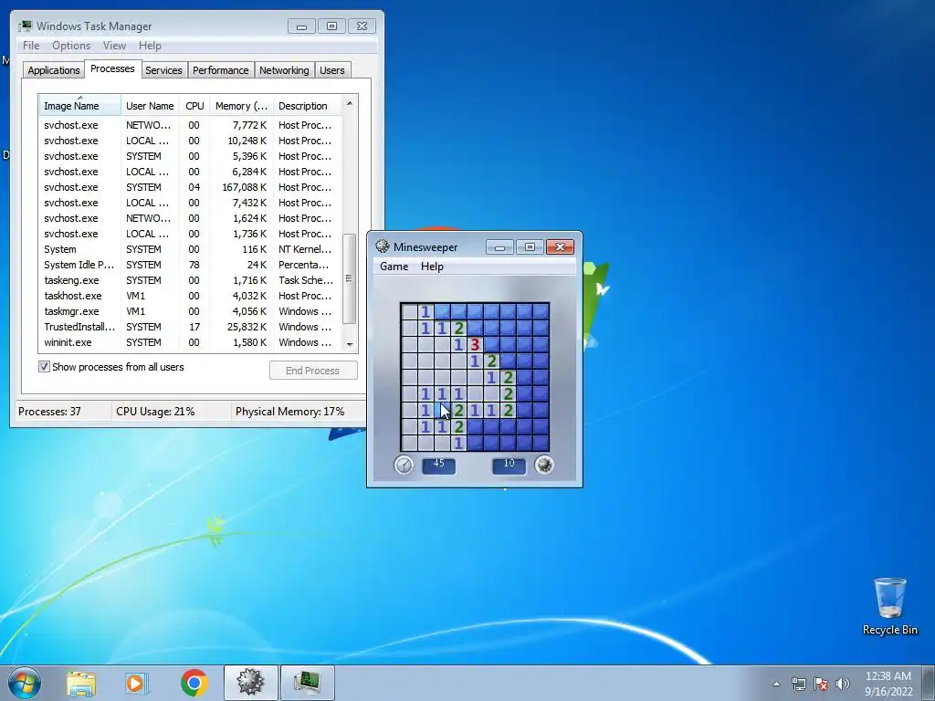Sort by User Name column header
Screen dimensions: 935x701
click(150, 106)
